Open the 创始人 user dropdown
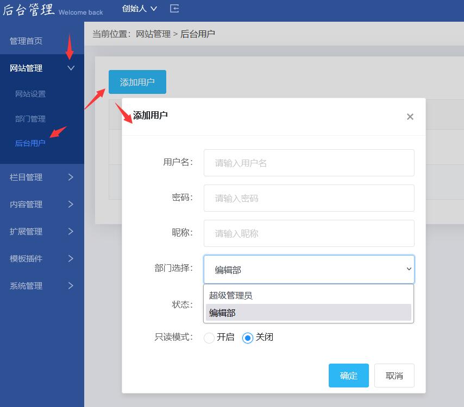Screen dimensions: 464x407 tap(140, 9)
